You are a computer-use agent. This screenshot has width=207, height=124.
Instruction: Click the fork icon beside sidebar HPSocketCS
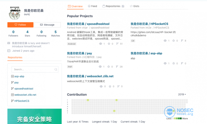[x=12, y=101]
